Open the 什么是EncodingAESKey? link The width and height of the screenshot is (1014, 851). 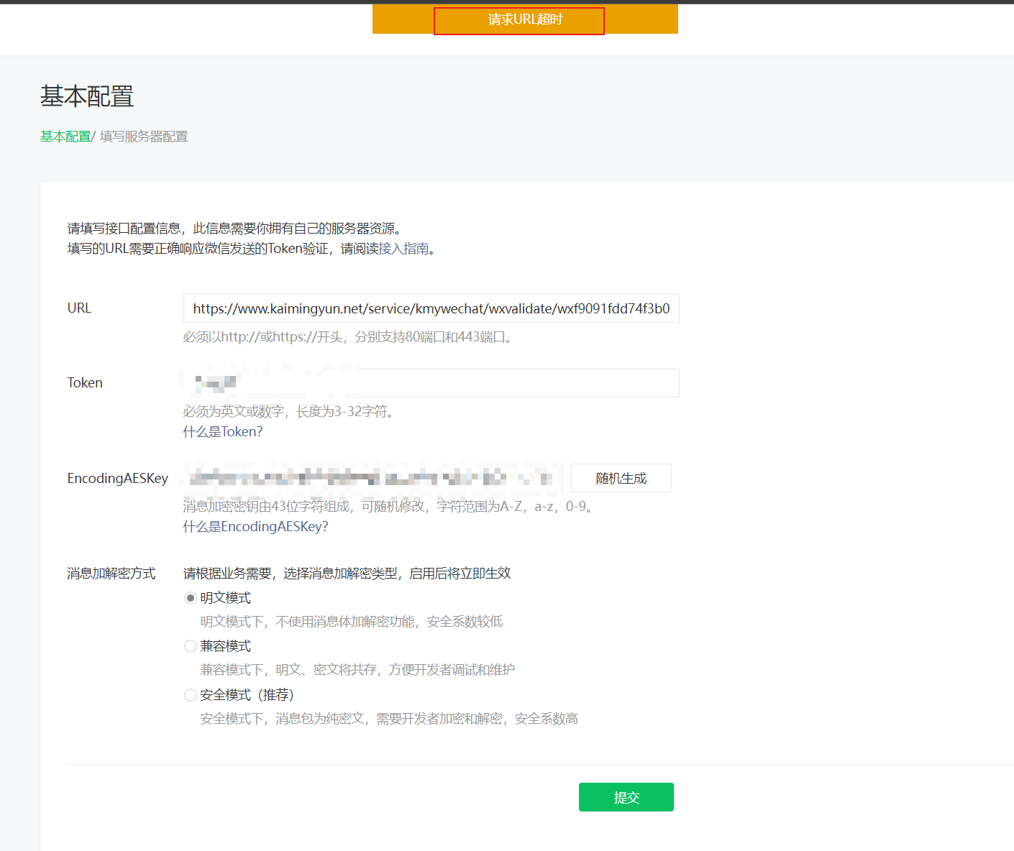255,527
